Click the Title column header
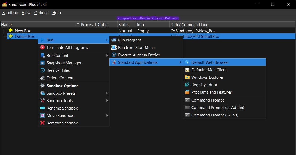Screen dimensions: 296x155 pyautogui.click(x=108, y=25)
